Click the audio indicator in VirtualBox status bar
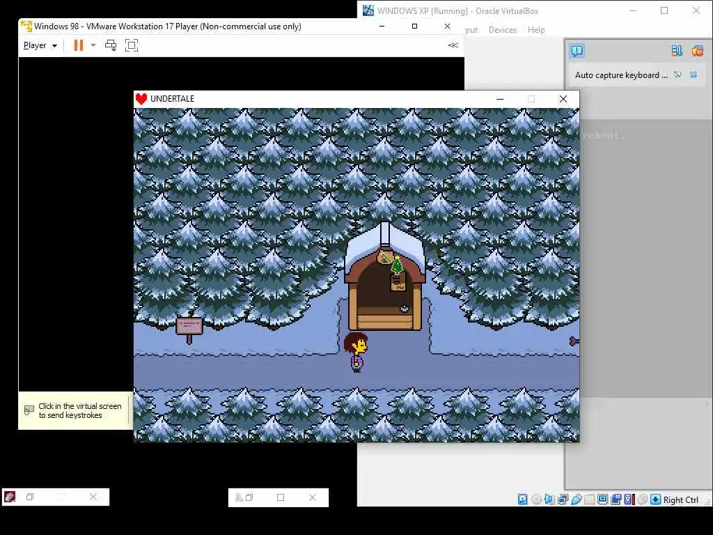 tap(549, 499)
